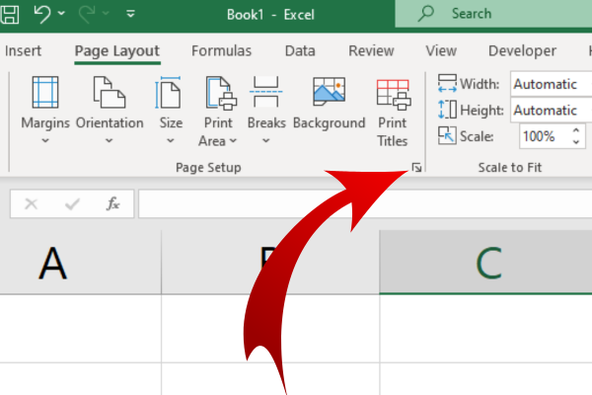Increase Scale with the up arrow
This screenshot has width=592, height=395.
[576, 130]
